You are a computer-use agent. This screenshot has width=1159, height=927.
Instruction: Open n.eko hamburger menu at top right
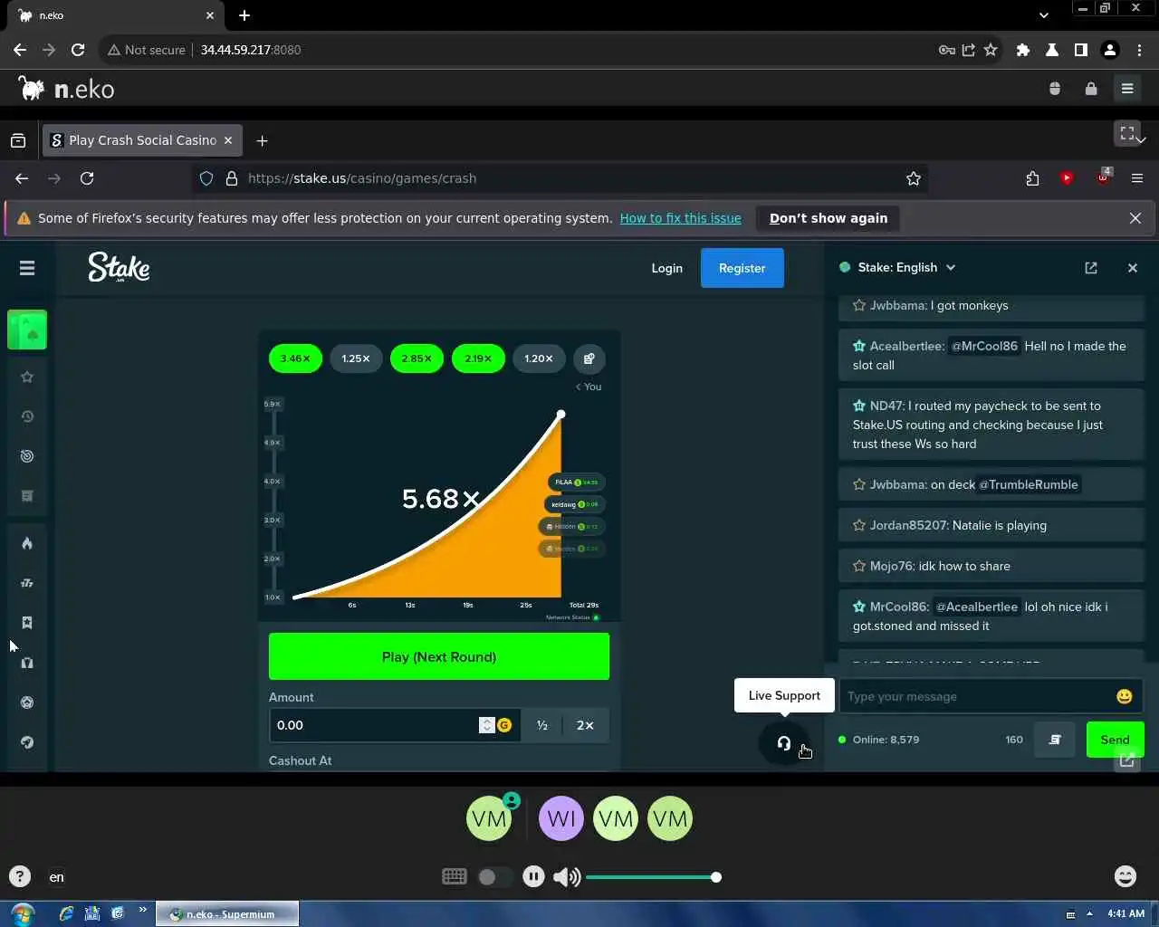click(x=1127, y=89)
